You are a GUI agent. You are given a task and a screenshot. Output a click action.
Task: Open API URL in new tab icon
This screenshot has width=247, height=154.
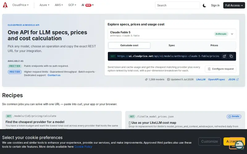(x=224, y=56)
